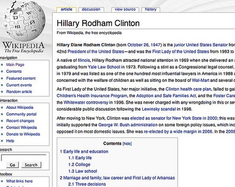The image size is (235, 187).
Task: Switch to the discussion tab
Action: (x=91, y=9)
